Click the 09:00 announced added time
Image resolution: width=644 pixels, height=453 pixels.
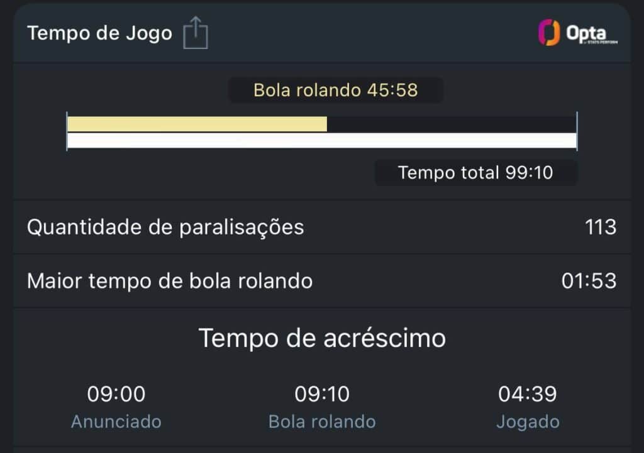(116, 395)
